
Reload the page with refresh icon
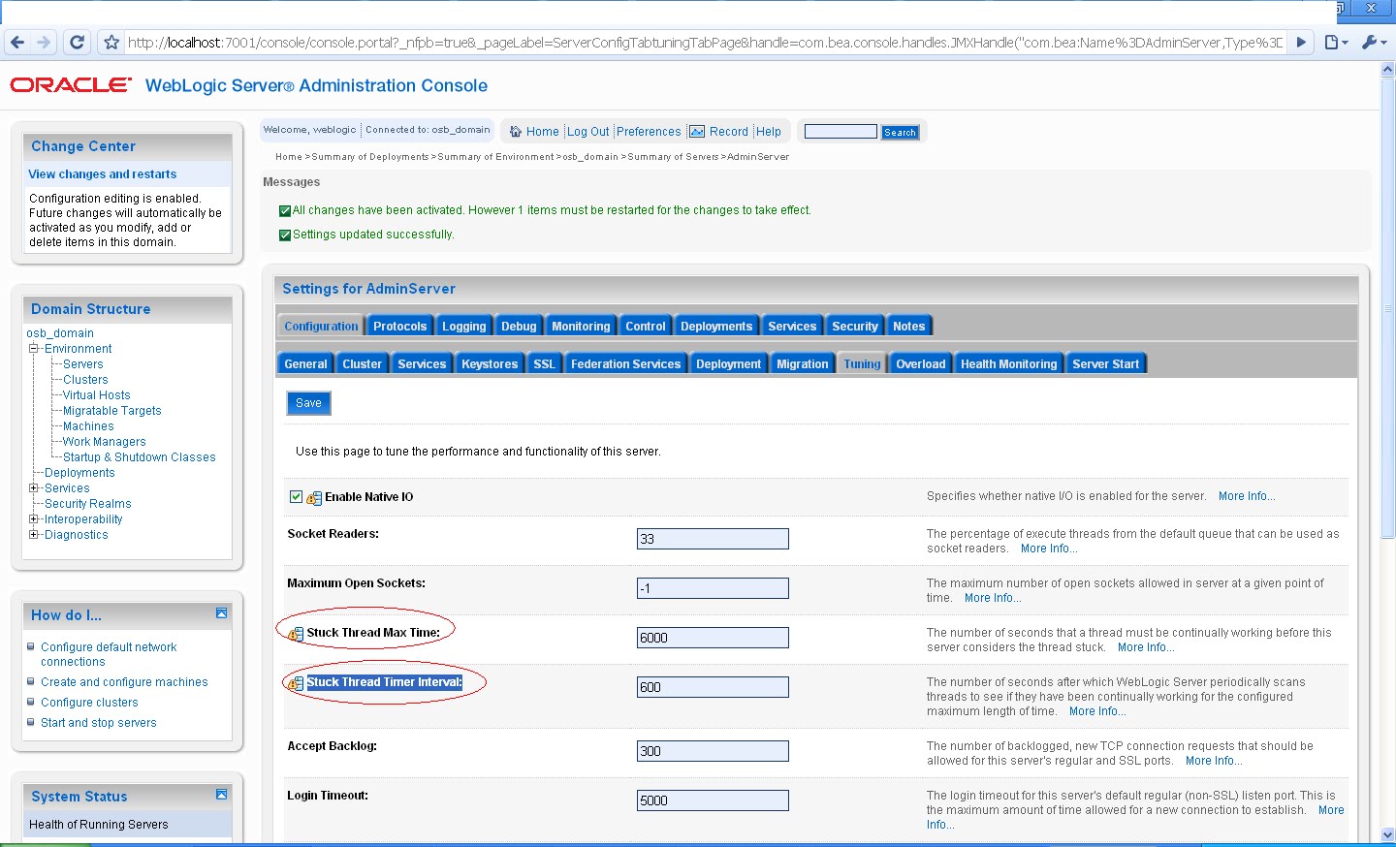[x=77, y=43]
